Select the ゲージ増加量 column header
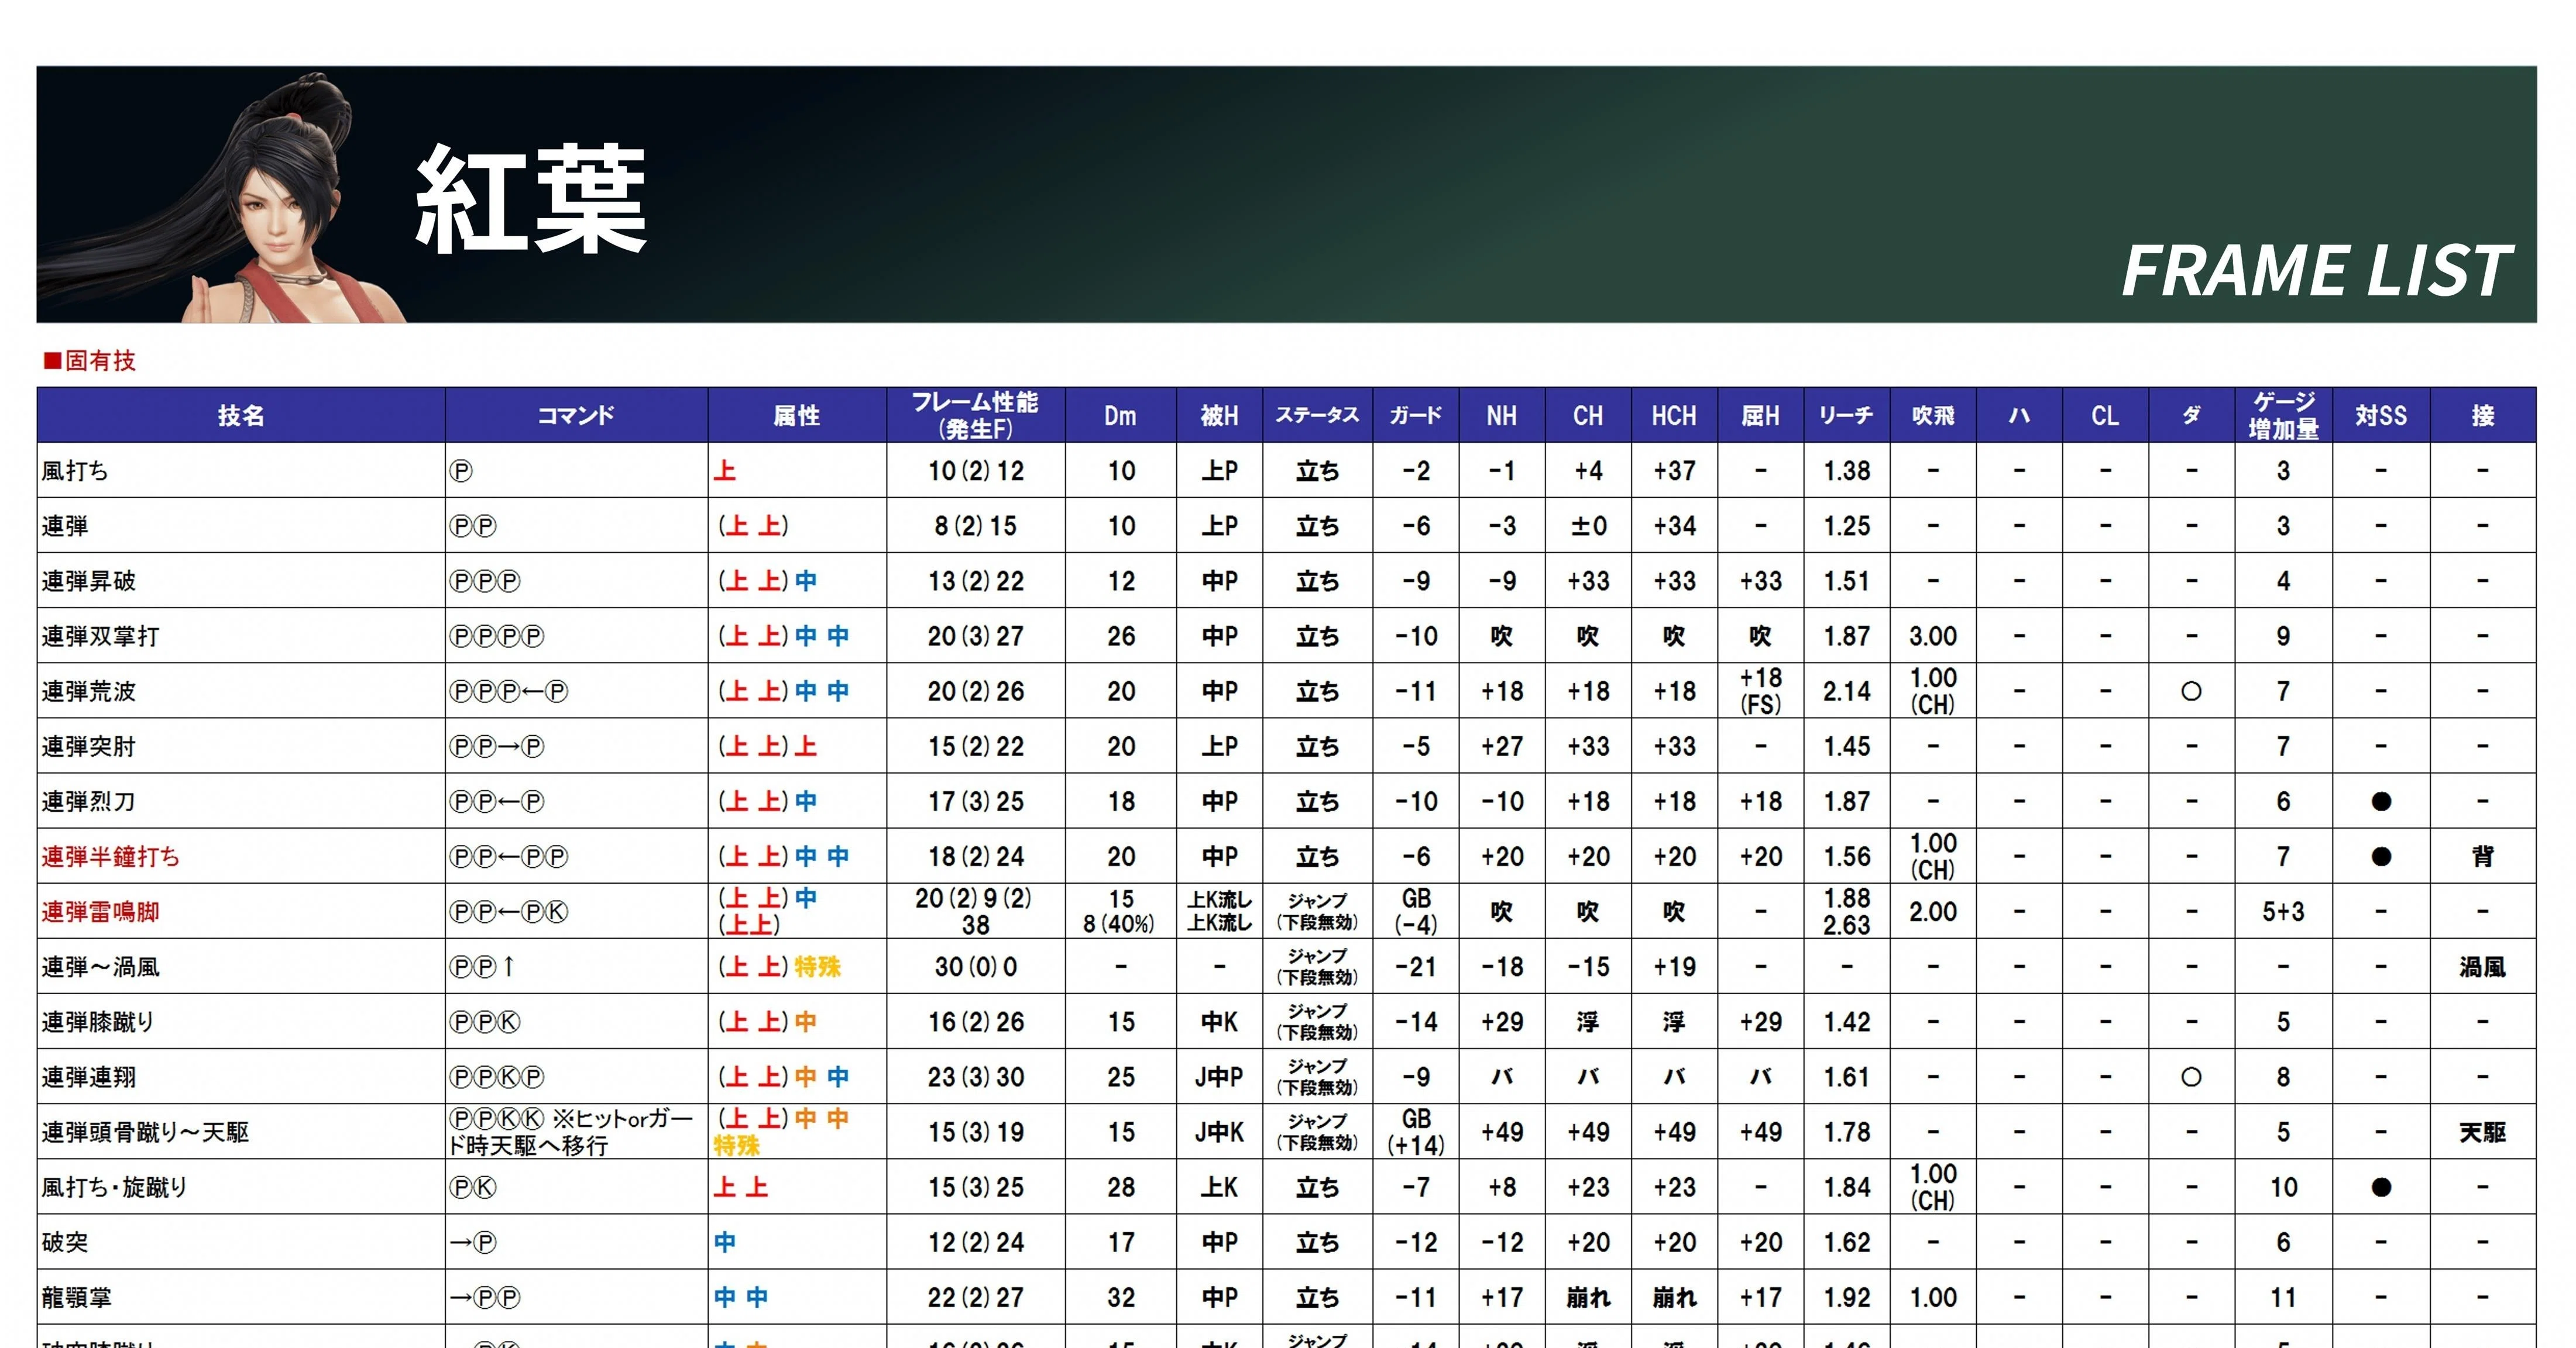The height and width of the screenshot is (1348, 2576). click(2283, 416)
